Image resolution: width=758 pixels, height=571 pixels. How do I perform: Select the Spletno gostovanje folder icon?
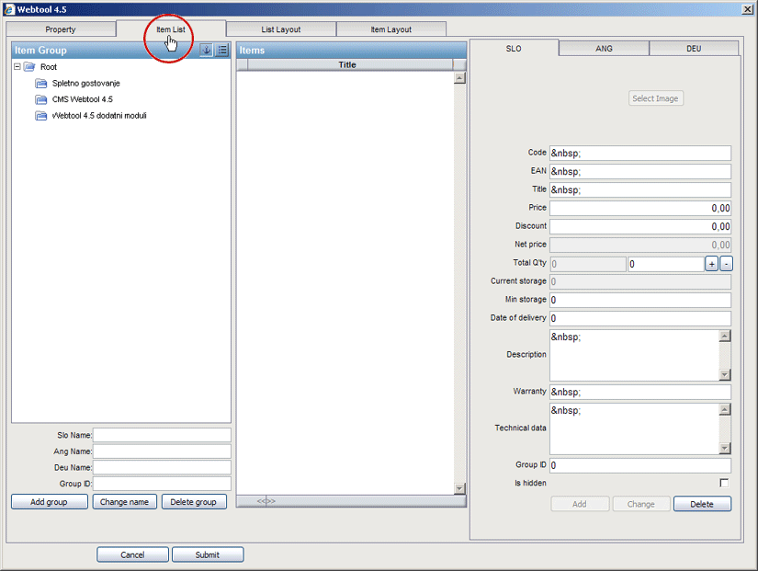(40, 84)
